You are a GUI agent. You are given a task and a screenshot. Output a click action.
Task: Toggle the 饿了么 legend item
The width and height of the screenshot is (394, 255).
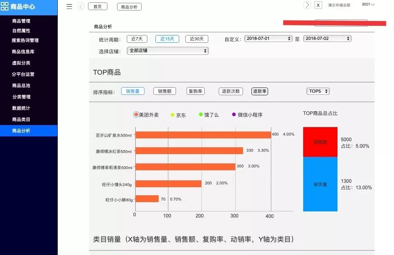click(x=209, y=115)
